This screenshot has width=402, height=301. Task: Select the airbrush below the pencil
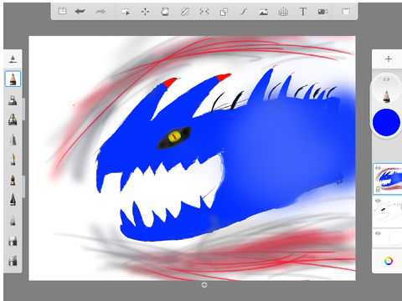pos(13,100)
